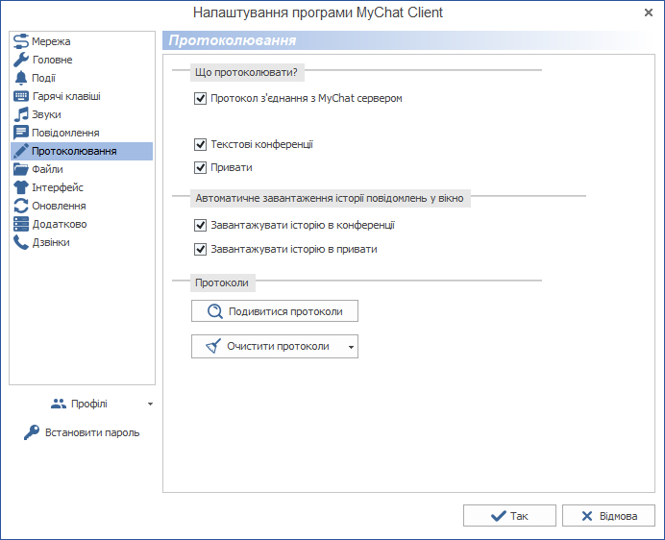665x540 pixels.
Task: Click the folder icon beside Файли
Action: coord(20,169)
